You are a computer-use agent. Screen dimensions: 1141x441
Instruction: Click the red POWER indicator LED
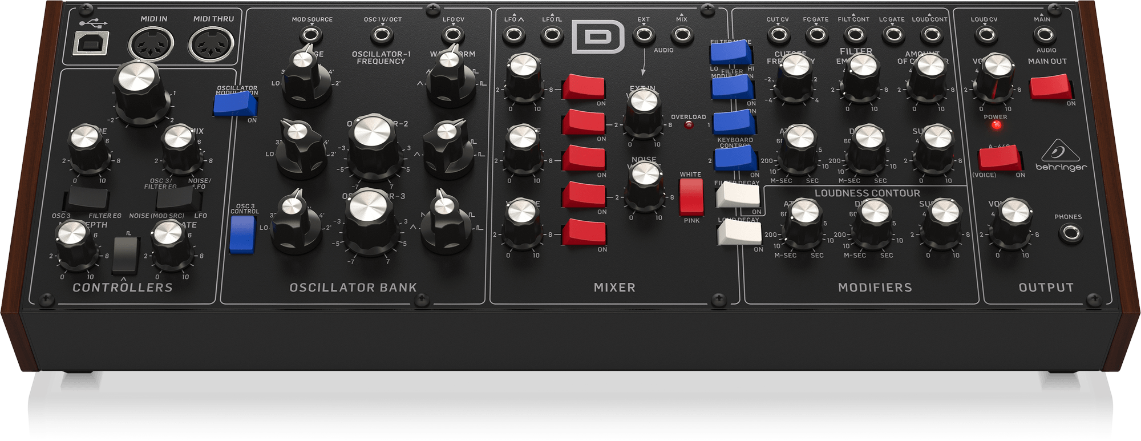[996, 125]
